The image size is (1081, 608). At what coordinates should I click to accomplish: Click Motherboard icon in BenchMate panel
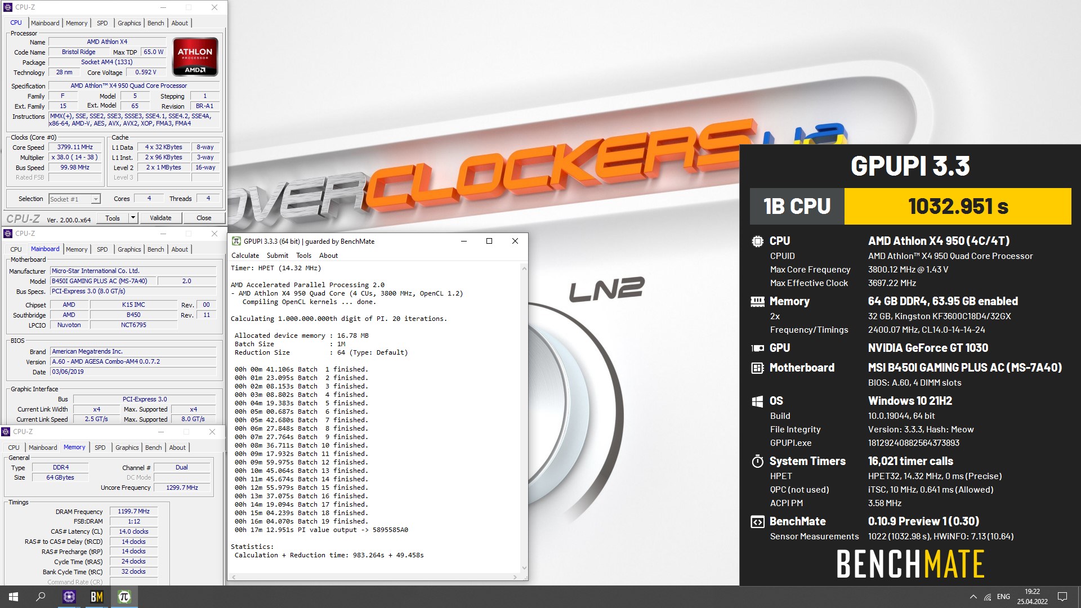pos(757,368)
